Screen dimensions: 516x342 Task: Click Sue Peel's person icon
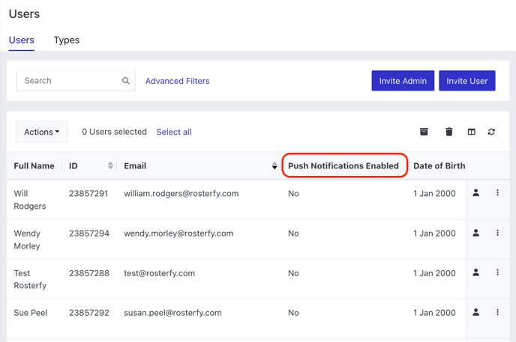[475, 312]
